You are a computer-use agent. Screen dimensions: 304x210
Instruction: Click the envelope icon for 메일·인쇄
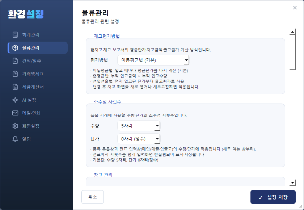coord(15,113)
